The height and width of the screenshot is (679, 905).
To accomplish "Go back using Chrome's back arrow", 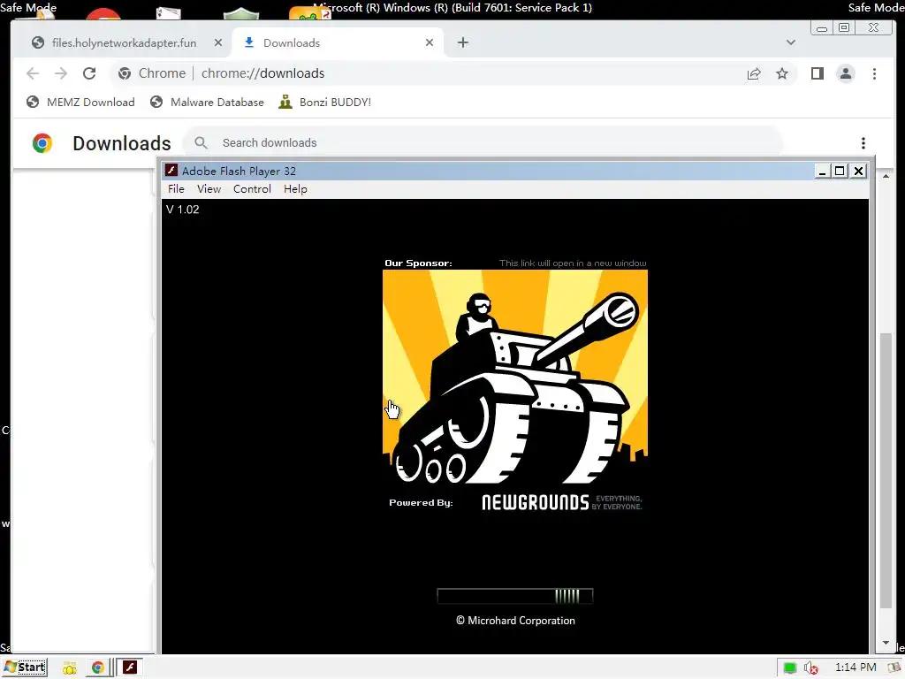I will pyautogui.click(x=33, y=73).
